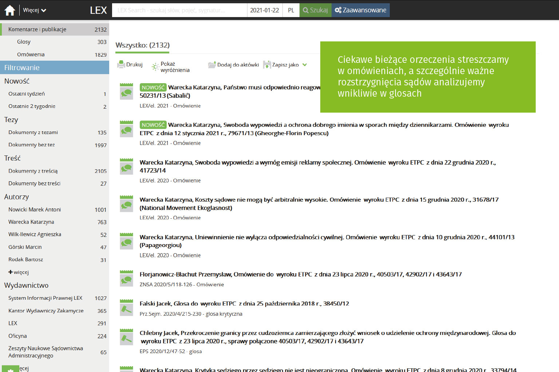Screen dimensions: 559x372
Task: Filter by author Nowicki Marek Antoni
Action: pos(35,210)
